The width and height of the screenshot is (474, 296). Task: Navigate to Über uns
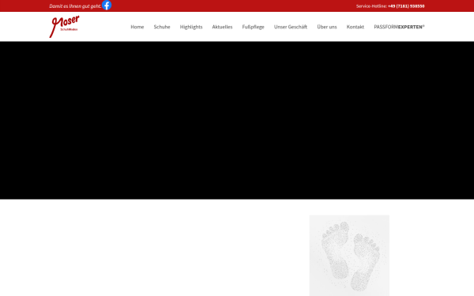tap(327, 27)
